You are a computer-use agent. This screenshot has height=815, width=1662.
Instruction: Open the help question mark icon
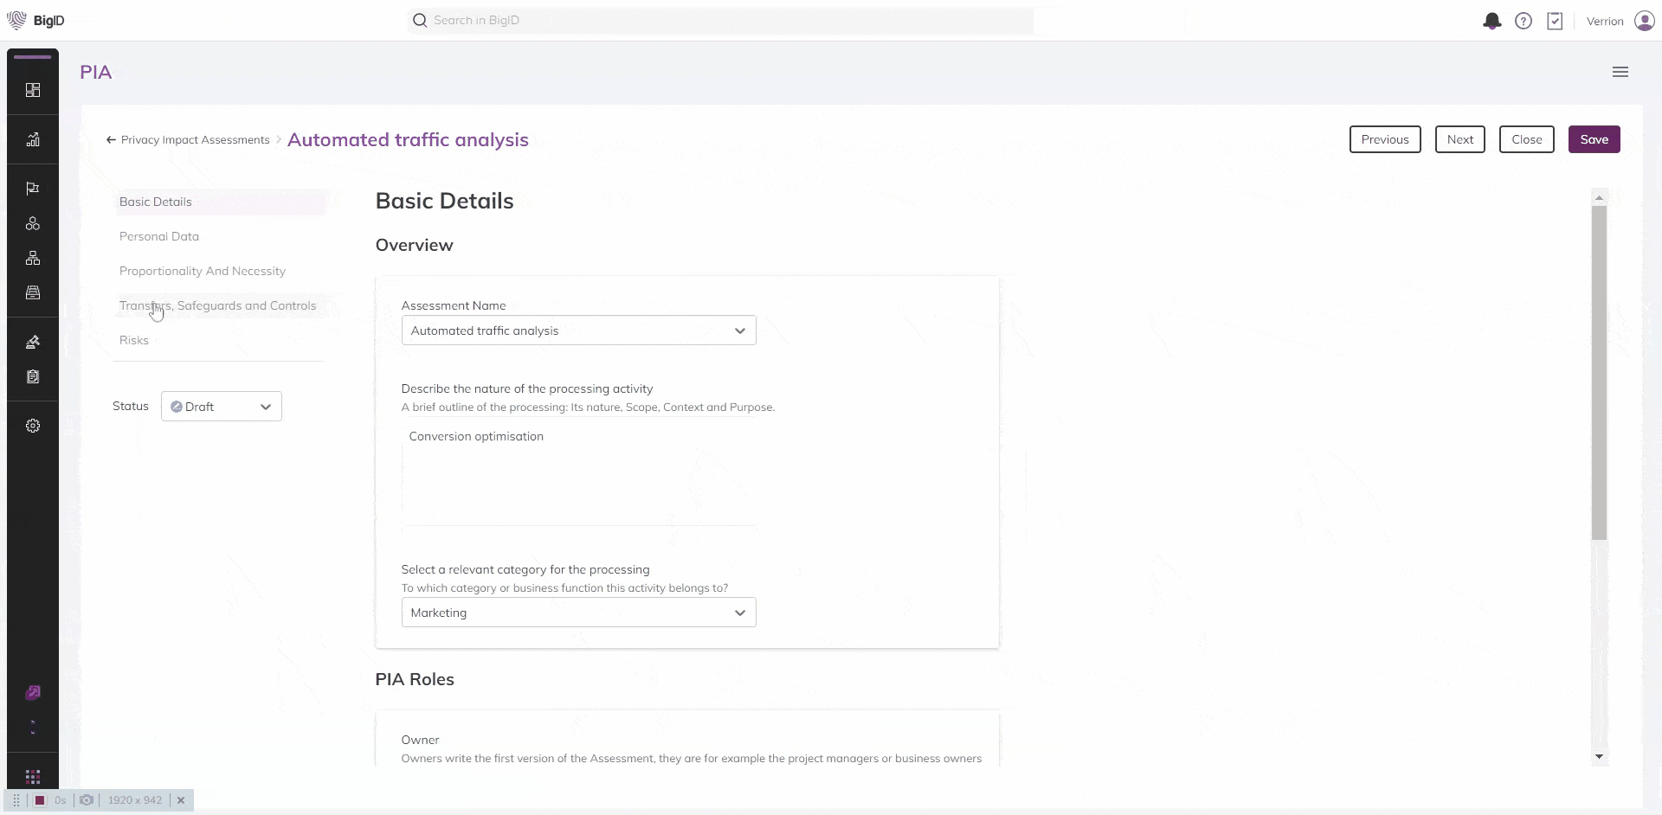click(1523, 21)
